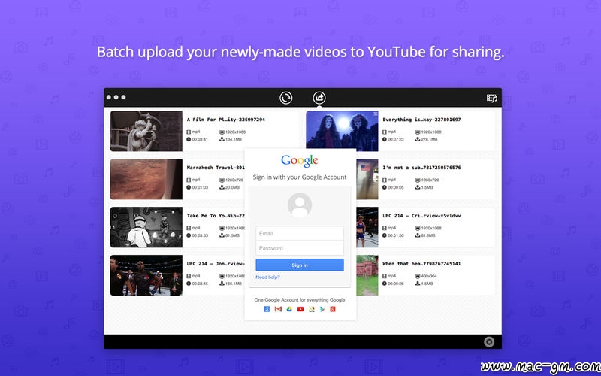Click the download icon beside 134.1MB
This screenshot has height=376, width=601.
[x=222, y=139]
